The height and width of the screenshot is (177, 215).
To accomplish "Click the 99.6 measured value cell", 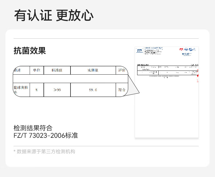I will [93, 90].
